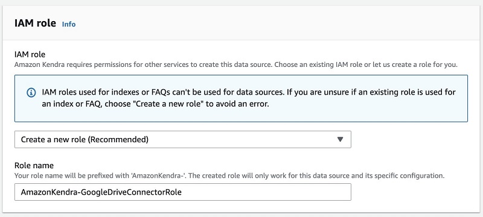Click the 'IAM roles used for indexes' alert line
The image size is (483, 217).
tap(249, 92)
